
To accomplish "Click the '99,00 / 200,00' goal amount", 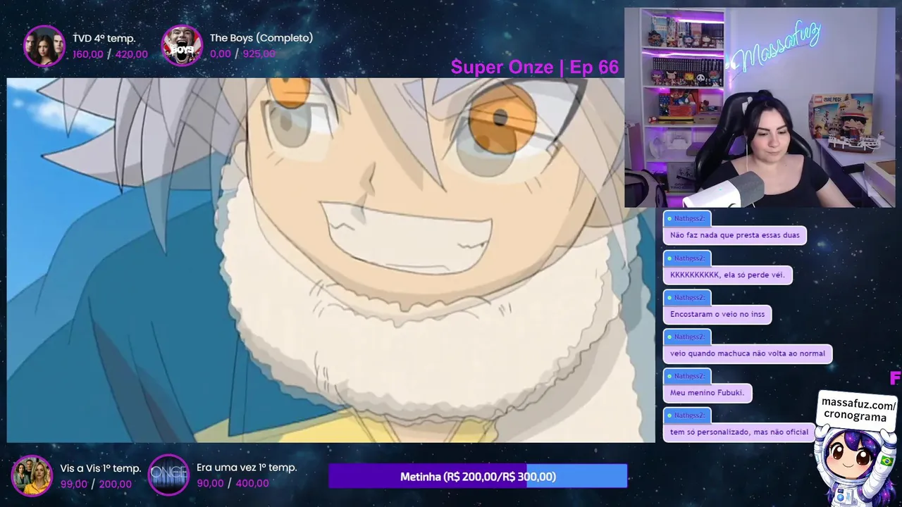I will pos(96,484).
